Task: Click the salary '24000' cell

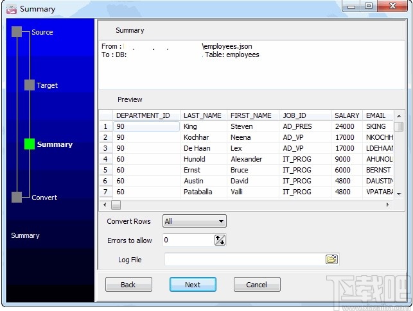Action: [x=347, y=126]
